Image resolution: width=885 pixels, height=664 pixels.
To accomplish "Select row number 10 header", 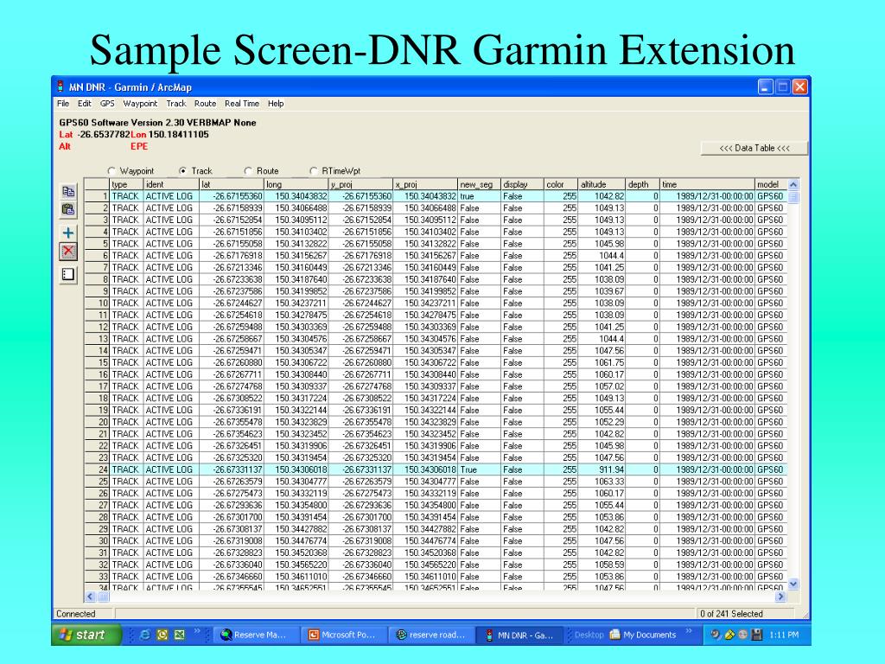I will (97, 303).
